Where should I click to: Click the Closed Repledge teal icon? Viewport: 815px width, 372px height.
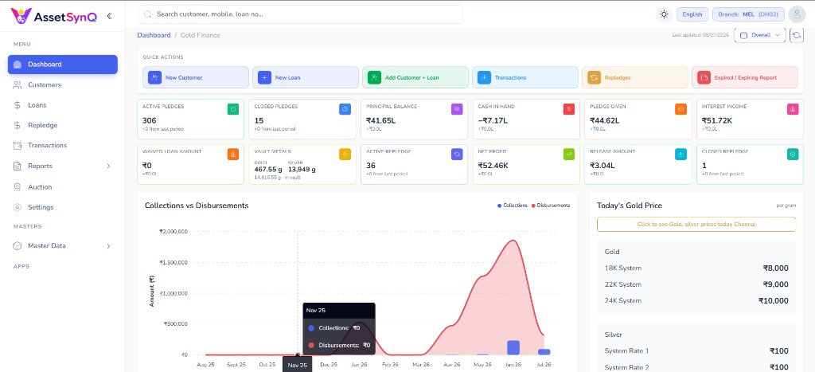[793, 154]
